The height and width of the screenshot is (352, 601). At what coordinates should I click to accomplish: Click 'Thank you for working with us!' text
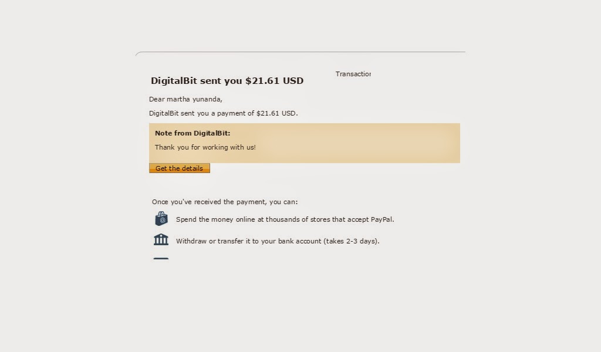click(x=204, y=147)
